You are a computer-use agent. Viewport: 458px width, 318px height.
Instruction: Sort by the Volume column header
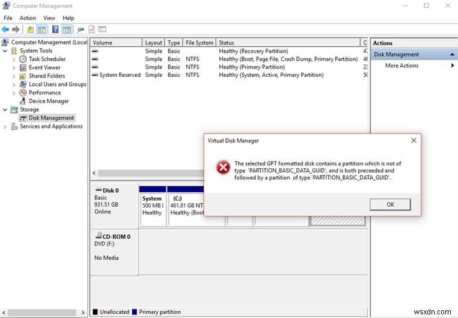coord(116,43)
